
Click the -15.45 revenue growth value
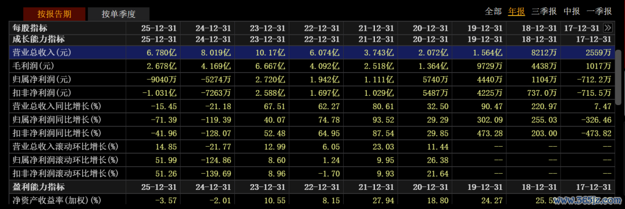163,106
